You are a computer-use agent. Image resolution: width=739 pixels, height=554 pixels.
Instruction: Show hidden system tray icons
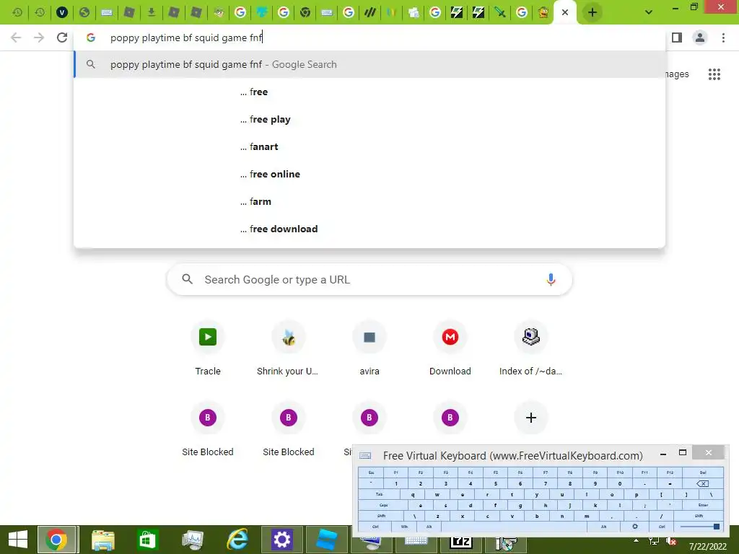pyautogui.click(x=637, y=541)
